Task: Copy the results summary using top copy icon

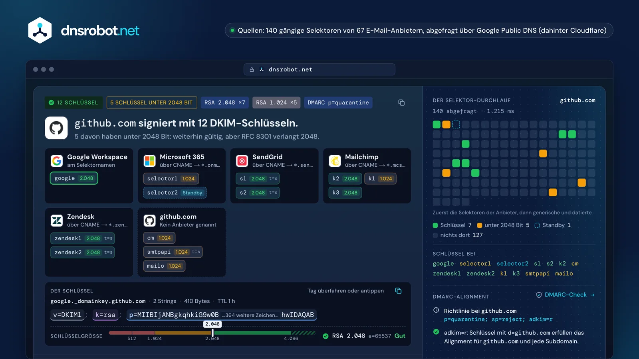Action: click(401, 103)
